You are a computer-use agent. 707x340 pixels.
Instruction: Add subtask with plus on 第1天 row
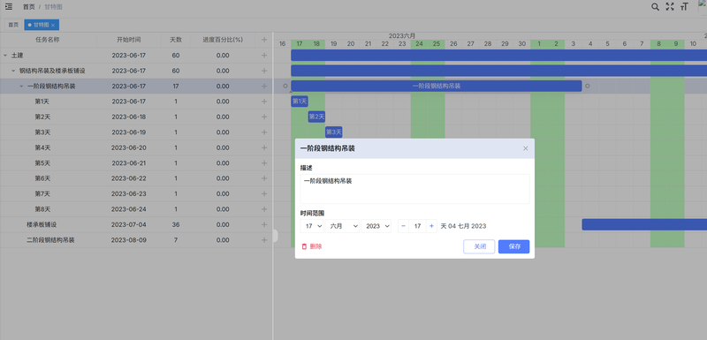pyautogui.click(x=264, y=102)
